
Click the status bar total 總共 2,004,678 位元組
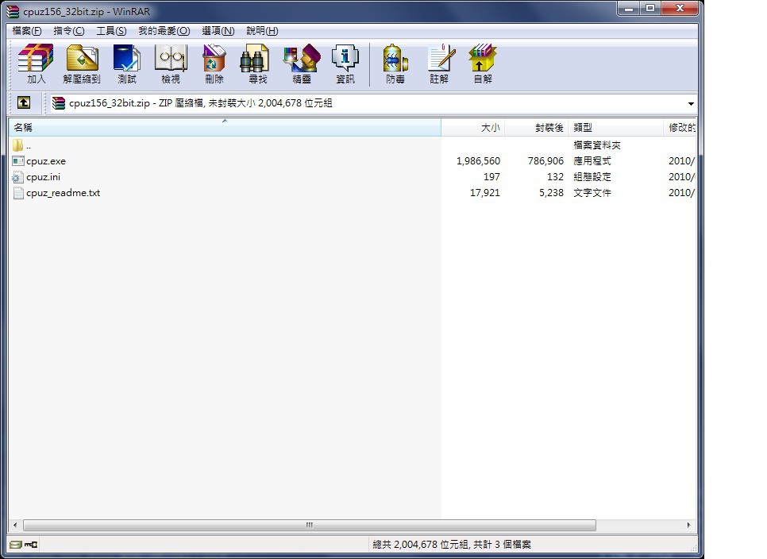pyautogui.click(x=421, y=545)
